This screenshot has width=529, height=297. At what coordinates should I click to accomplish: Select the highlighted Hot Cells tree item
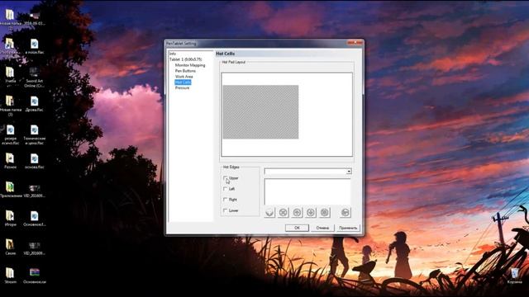pos(183,82)
